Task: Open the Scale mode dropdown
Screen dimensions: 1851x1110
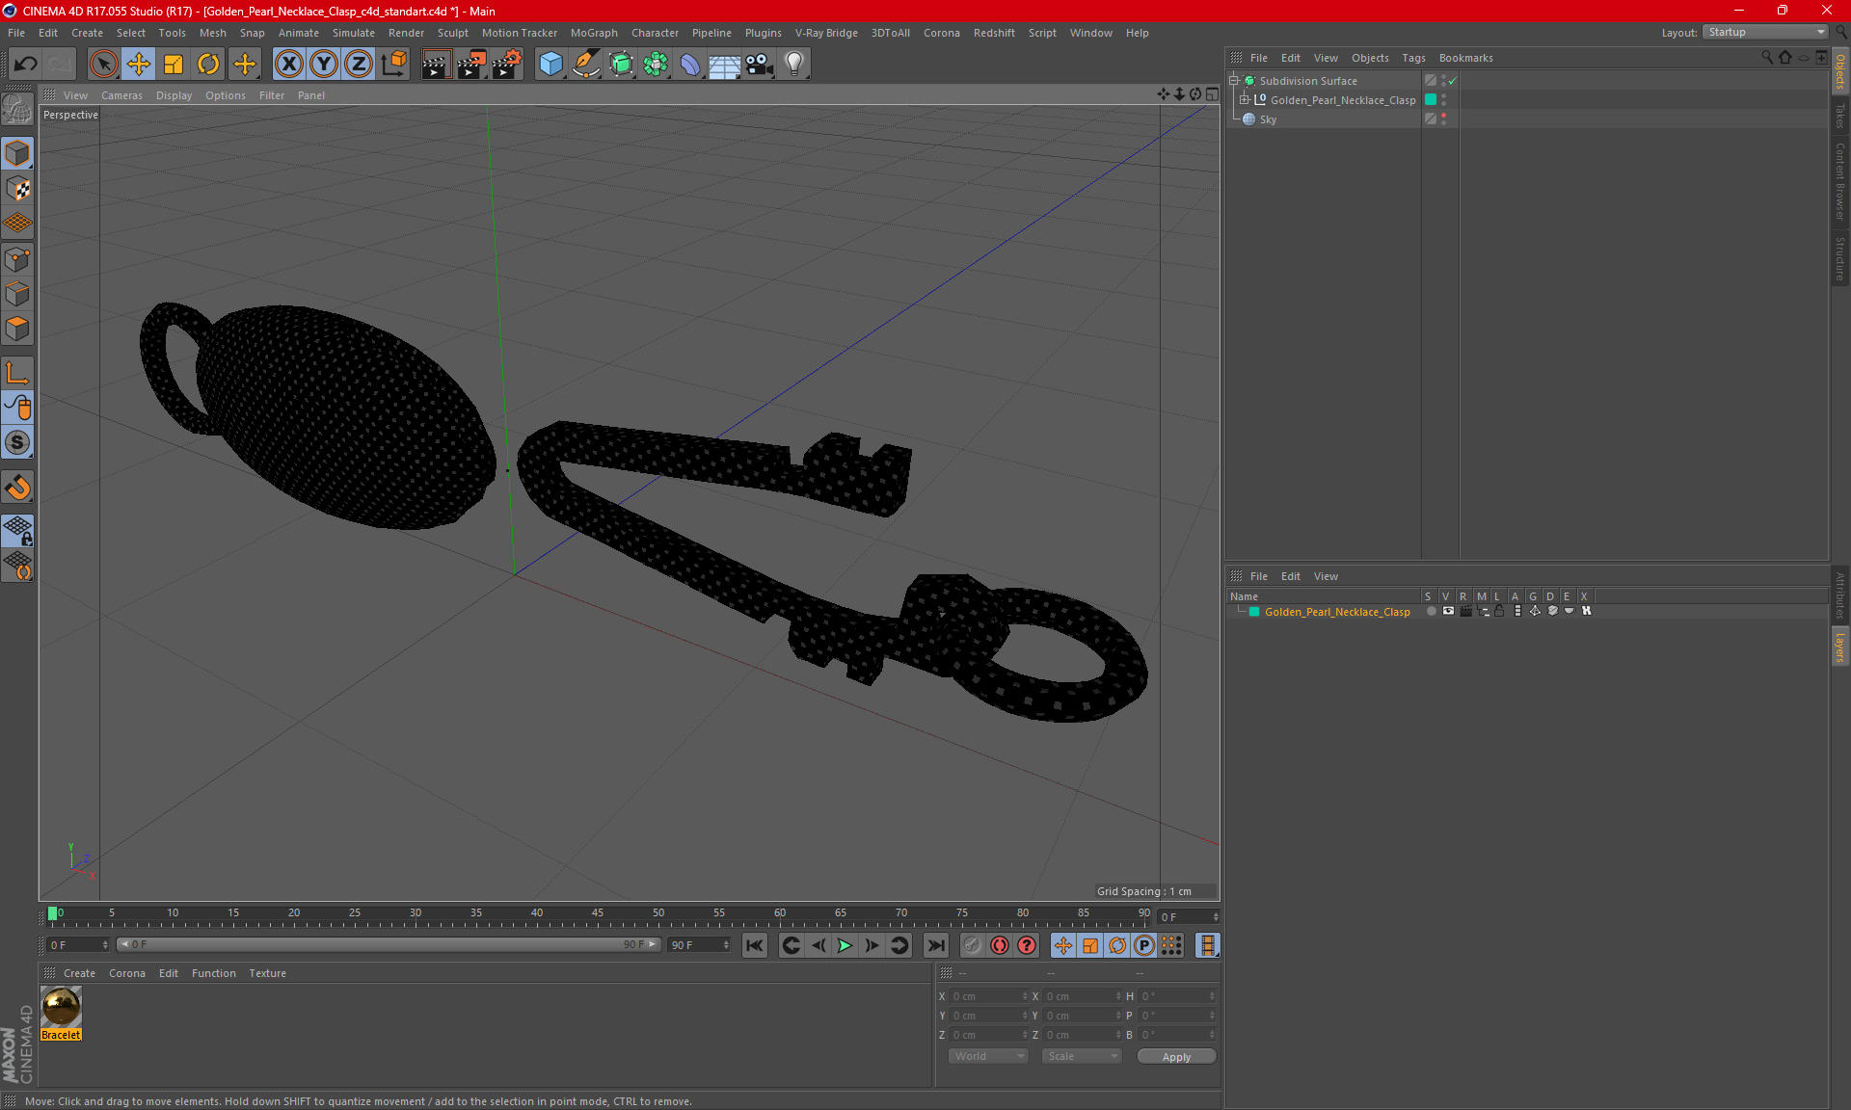Action: (x=1082, y=1056)
